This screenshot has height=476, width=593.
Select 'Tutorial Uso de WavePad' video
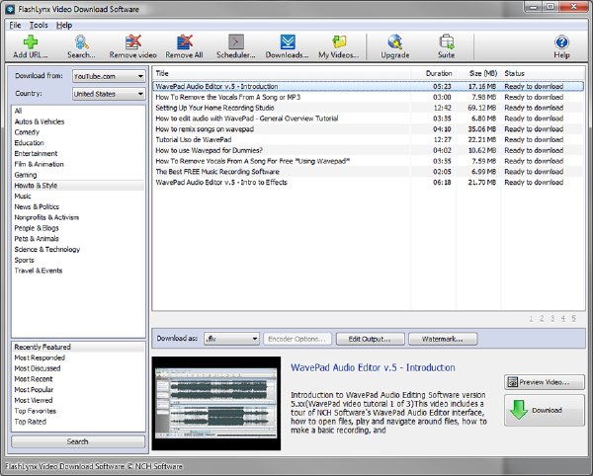click(369, 139)
